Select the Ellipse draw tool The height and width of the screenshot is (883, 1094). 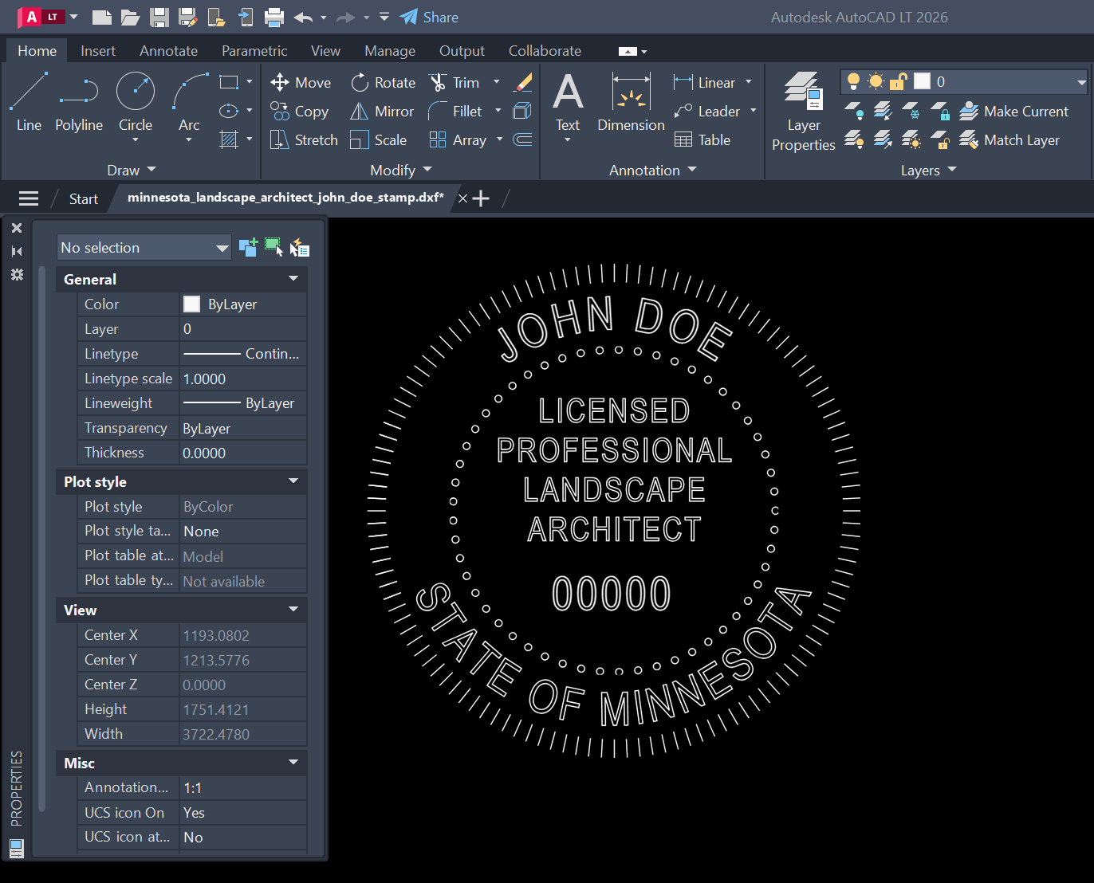pos(229,111)
